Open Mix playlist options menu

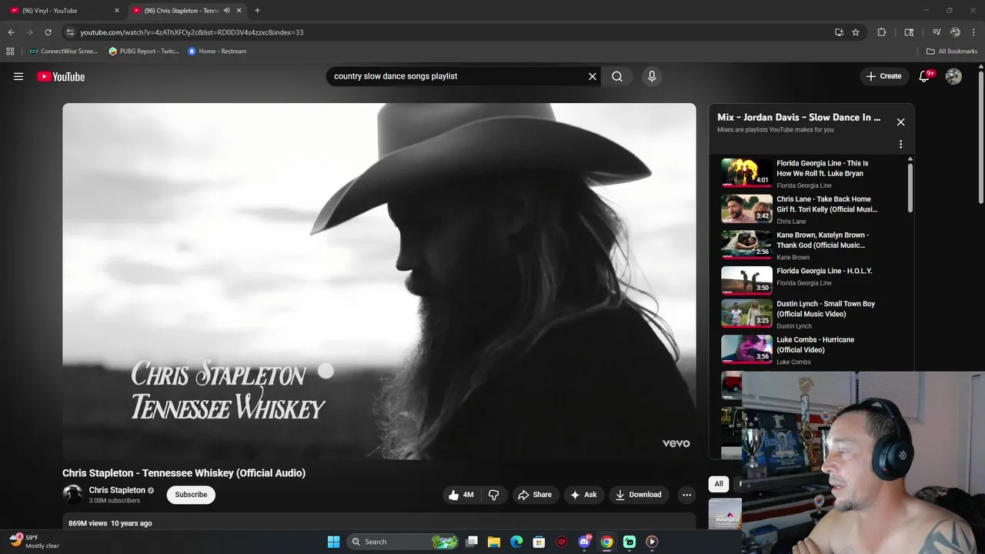pyautogui.click(x=900, y=144)
